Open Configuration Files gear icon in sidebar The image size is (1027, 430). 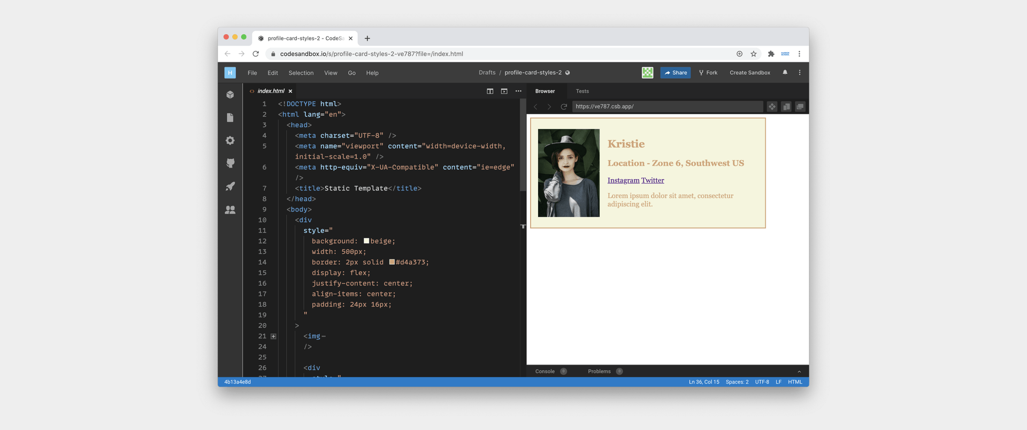(230, 140)
